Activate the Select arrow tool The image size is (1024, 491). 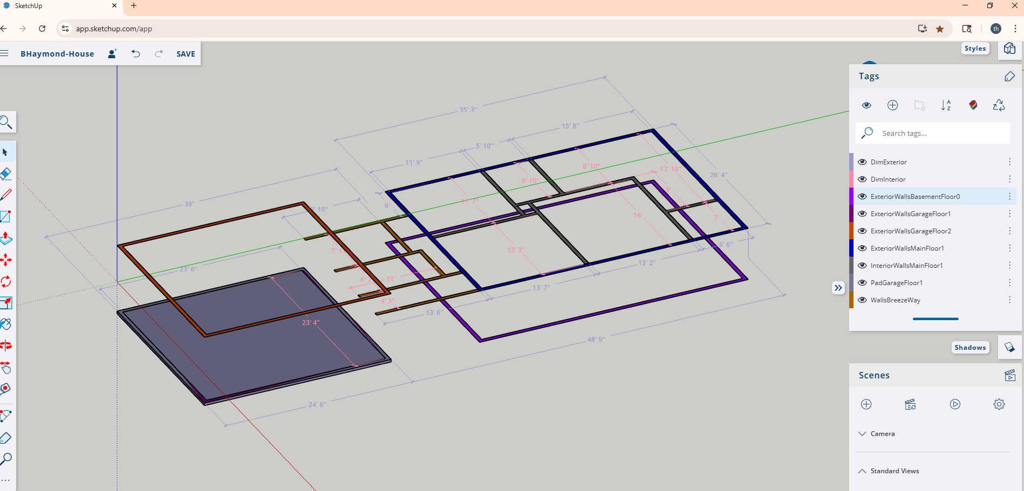tap(6, 153)
